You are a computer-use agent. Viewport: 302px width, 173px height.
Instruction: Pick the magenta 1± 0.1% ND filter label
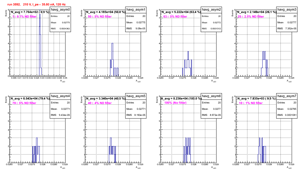[x=25, y=17]
